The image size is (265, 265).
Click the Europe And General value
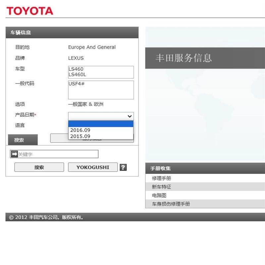click(92, 47)
